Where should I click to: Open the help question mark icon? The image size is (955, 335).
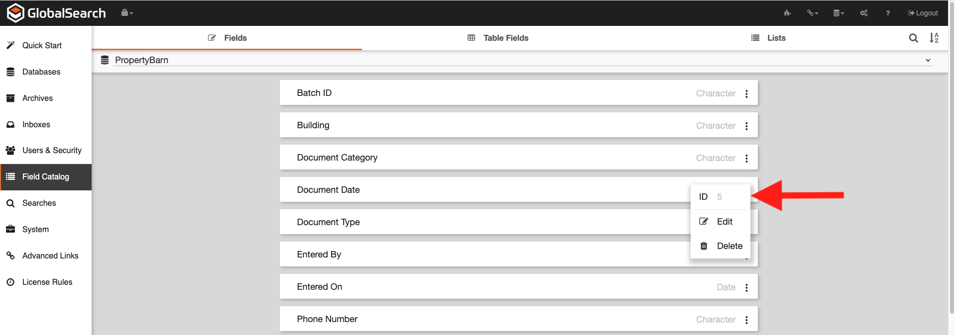pos(888,13)
